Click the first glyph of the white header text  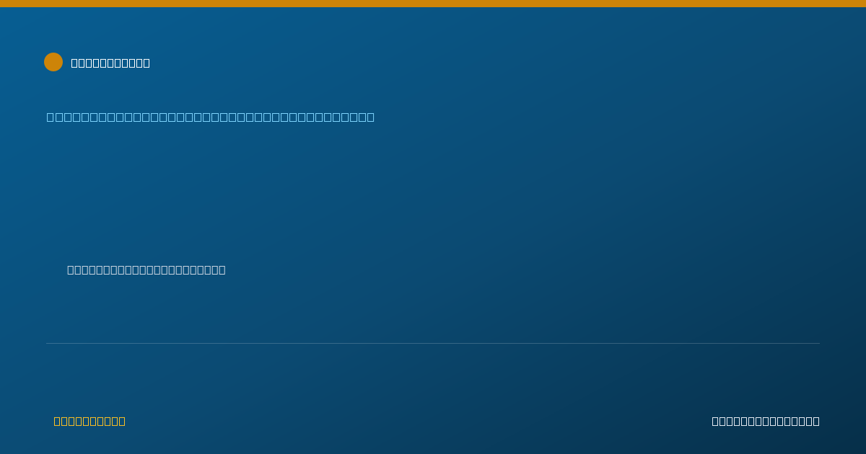74,63
